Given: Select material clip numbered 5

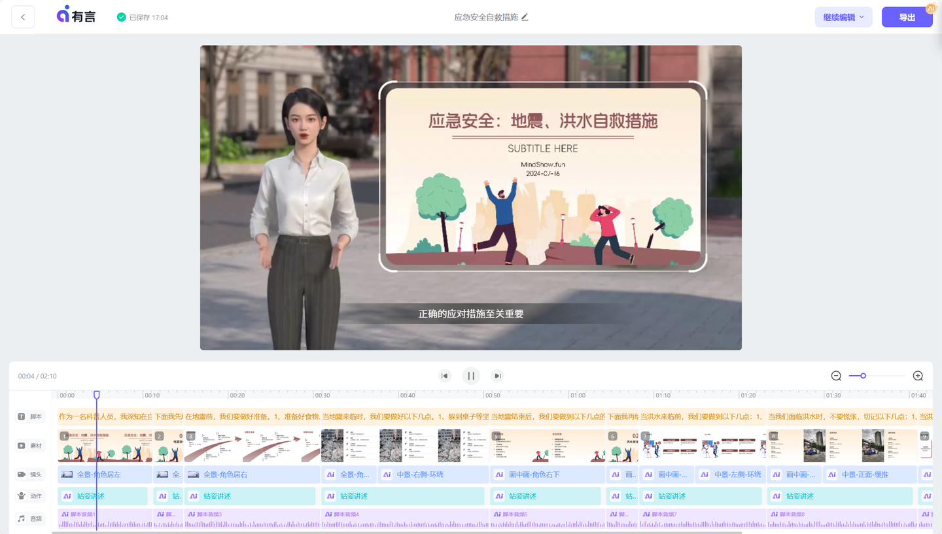Looking at the screenshot, I should pyautogui.click(x=548, y=446).
